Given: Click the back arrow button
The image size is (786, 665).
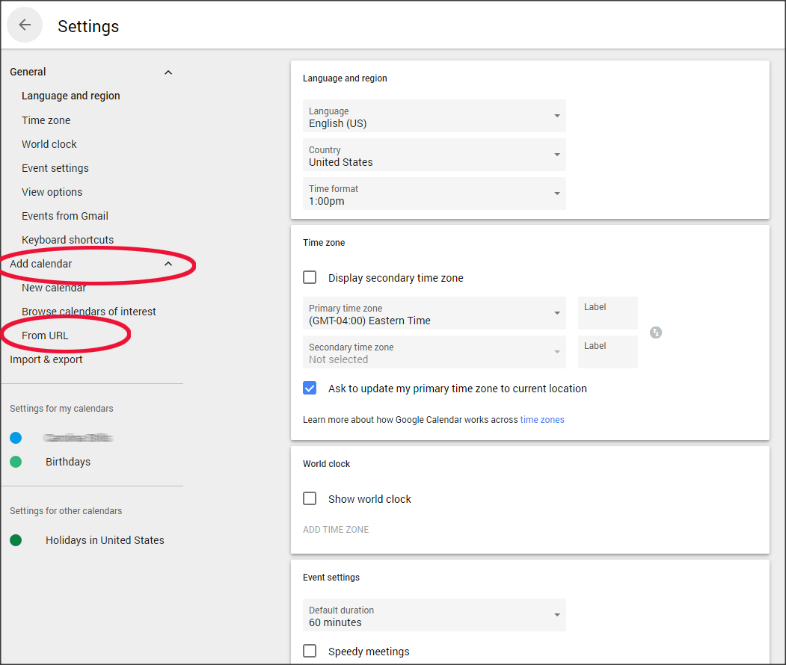Looking at the screenshot, I should [25, 25].
